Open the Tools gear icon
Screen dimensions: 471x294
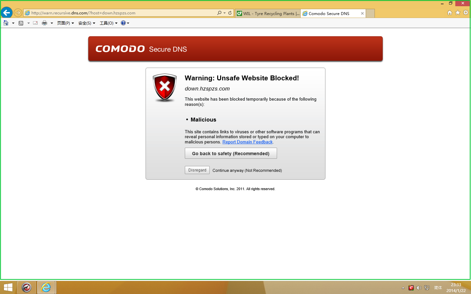point(466,12)
